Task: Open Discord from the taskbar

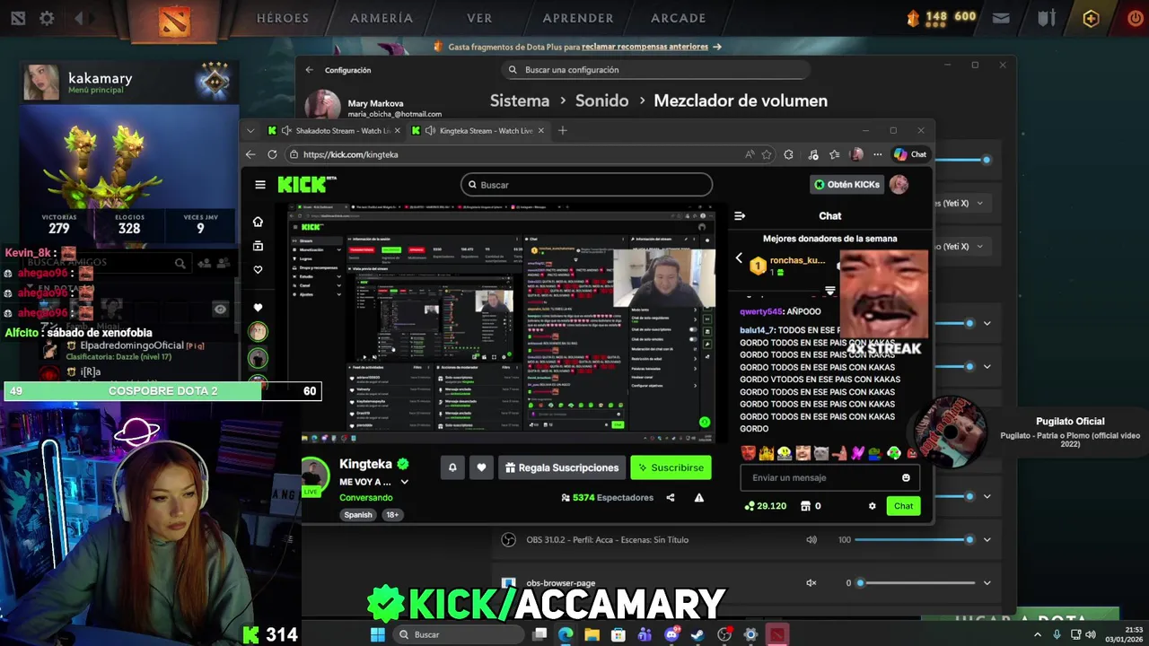Action: (671, 634)
